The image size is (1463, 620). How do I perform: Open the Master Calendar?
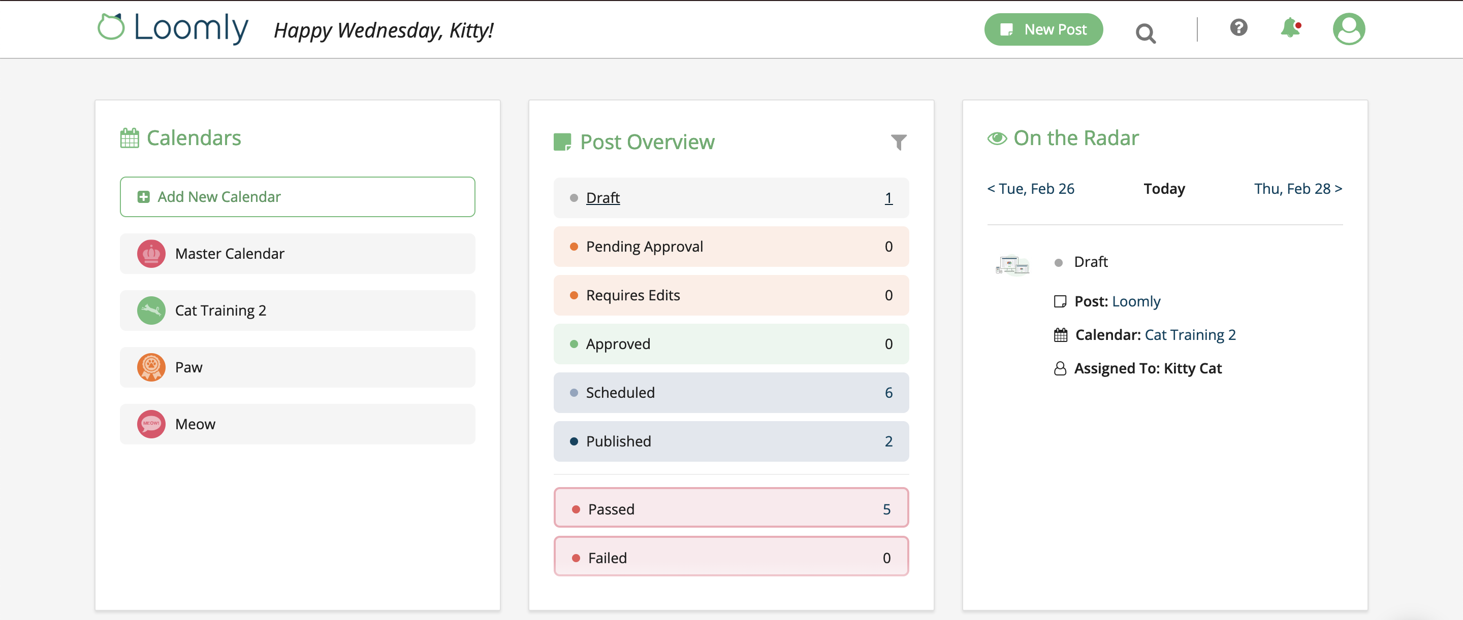[x=229, y=254]
